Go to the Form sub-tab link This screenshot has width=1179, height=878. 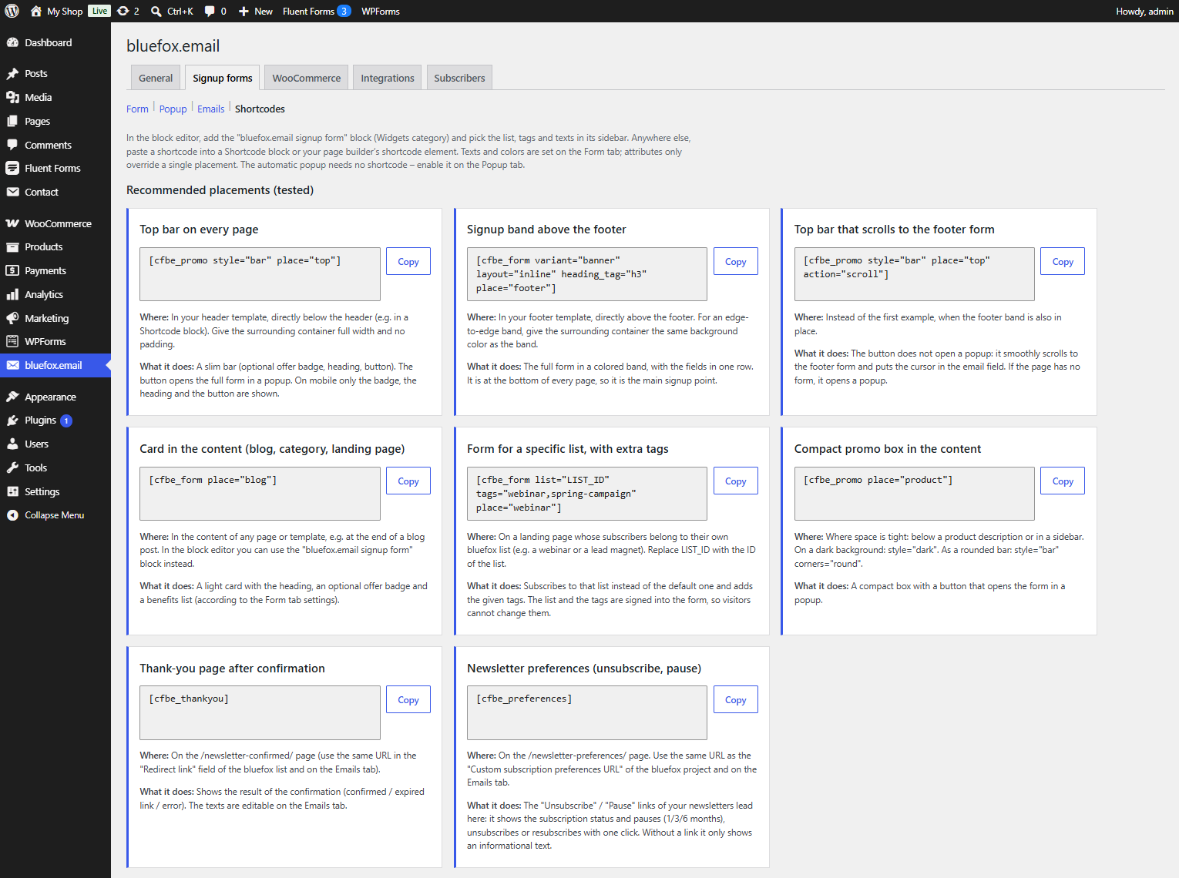137,109
